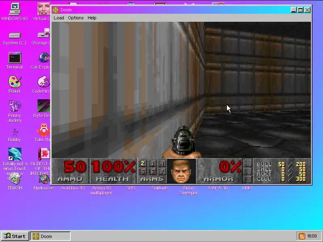The width and height of the screenshot is (323, 242).
Task: Maximize the Doom window
Action: pyautogui.click(x=300, y=10)
